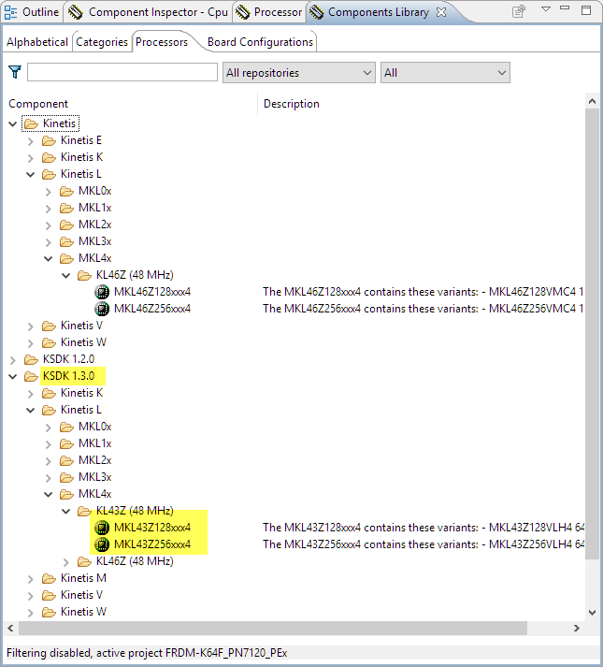603x667 pixels.
Task: Click the horizontal scrollbar left arrow
Action: (x=10, y=629)
